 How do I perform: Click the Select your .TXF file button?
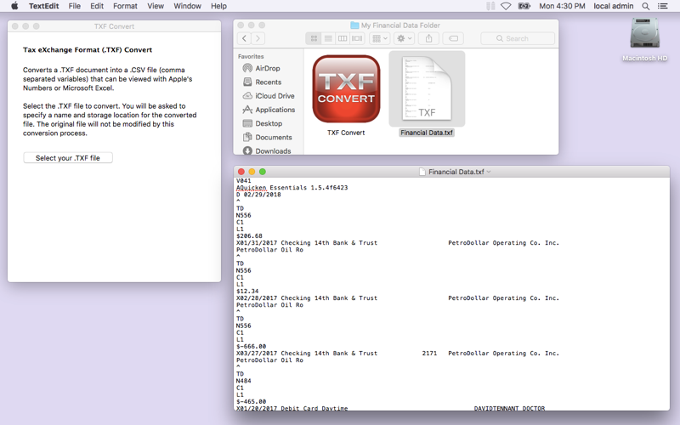pos(68,158)
